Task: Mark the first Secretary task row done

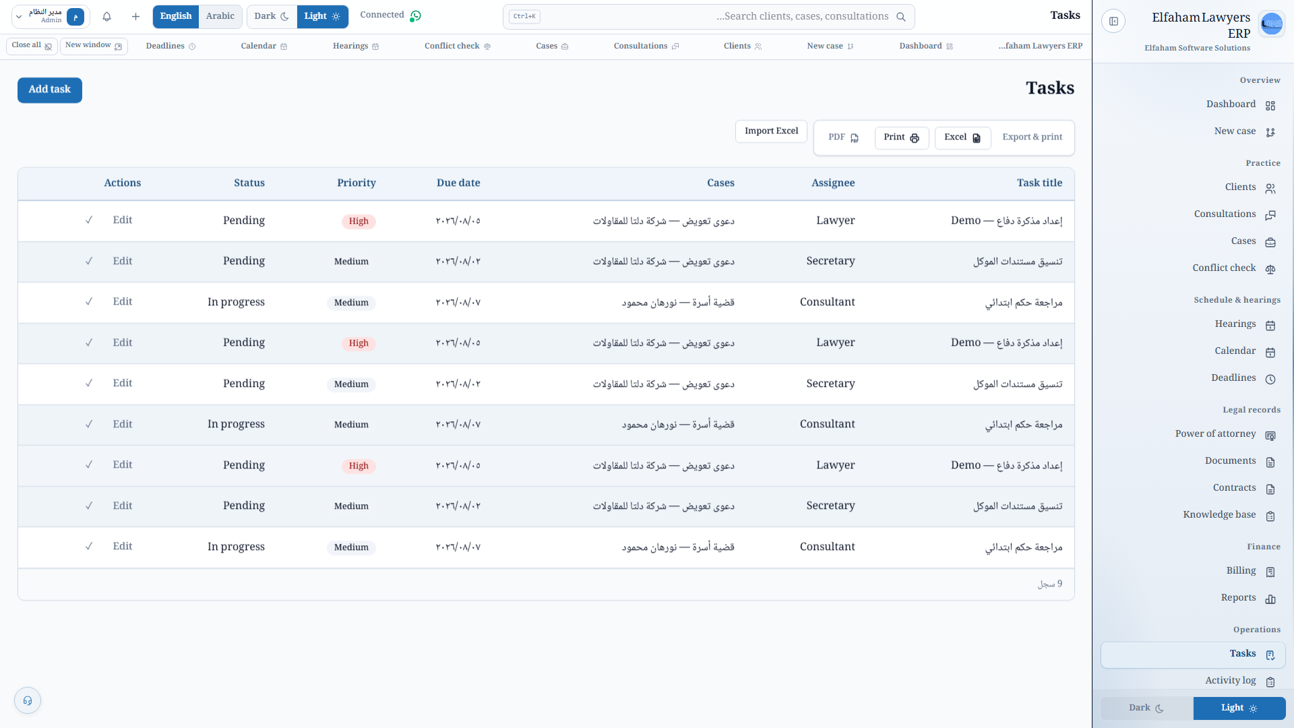Action: pos(89,261)
